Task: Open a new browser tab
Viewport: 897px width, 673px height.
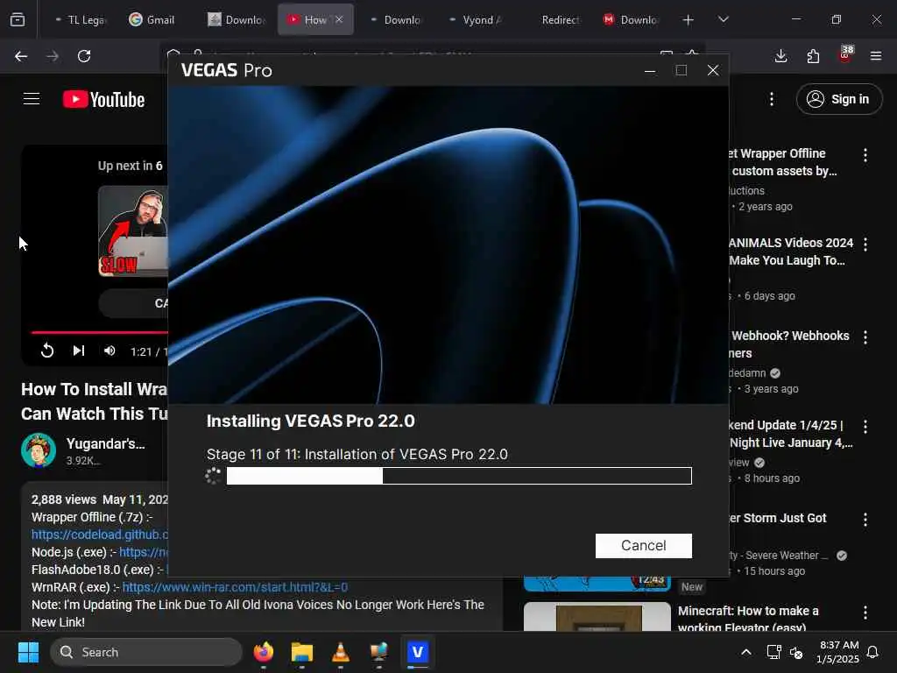Action: (x=689, y=19)
